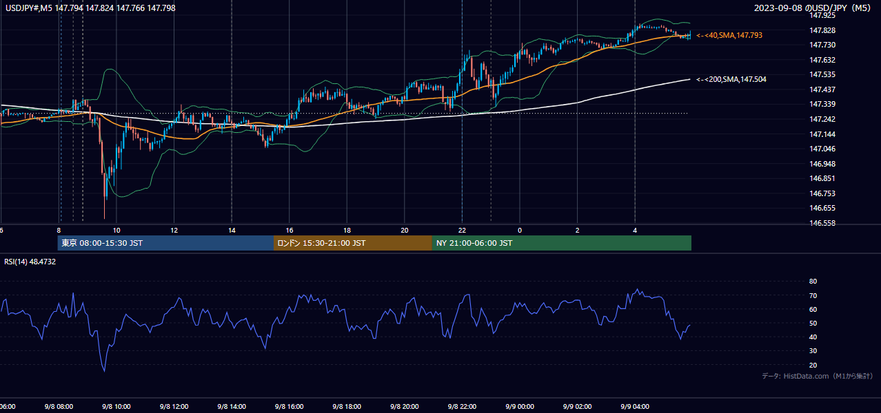The width and height of the screenshot is (881, 413).
Task: Click the ロンドン 15:30-21:00 JST session bar
Action: pos(353,243)
